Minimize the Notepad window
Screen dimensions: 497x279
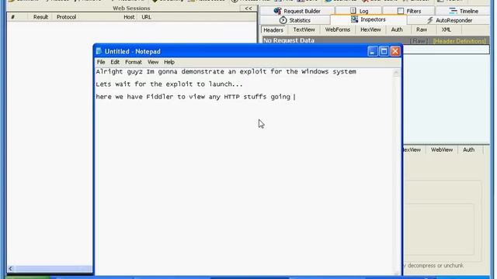[x=373, y=51]
